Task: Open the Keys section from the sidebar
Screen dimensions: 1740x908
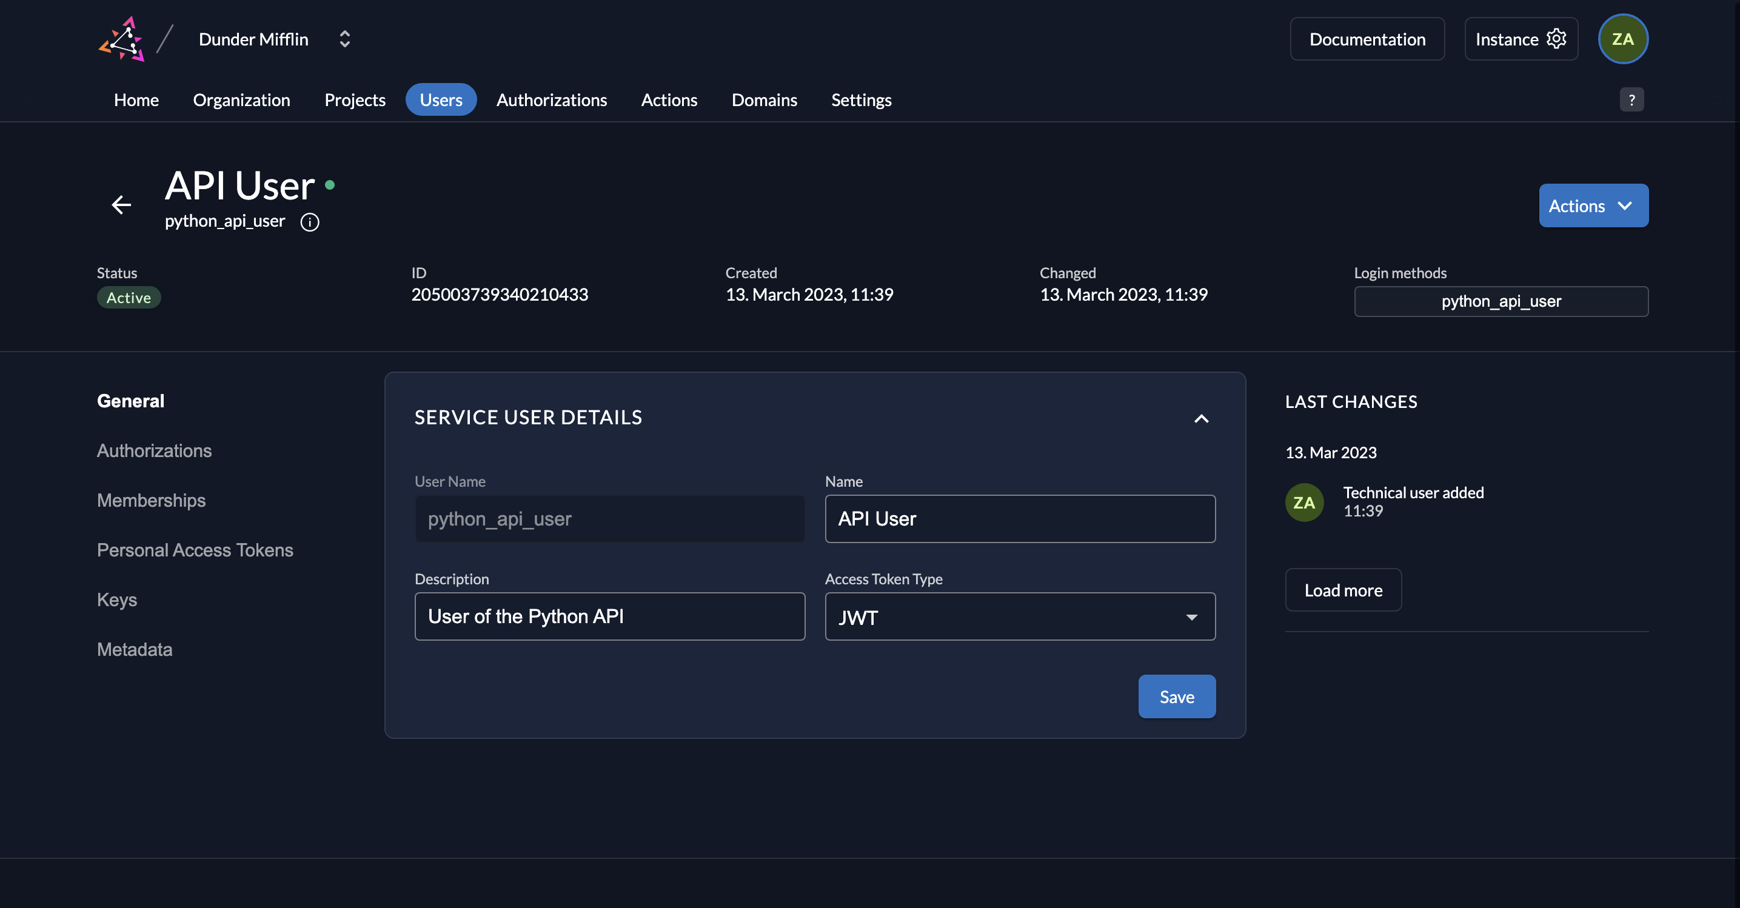Action: tap(117, 599)
